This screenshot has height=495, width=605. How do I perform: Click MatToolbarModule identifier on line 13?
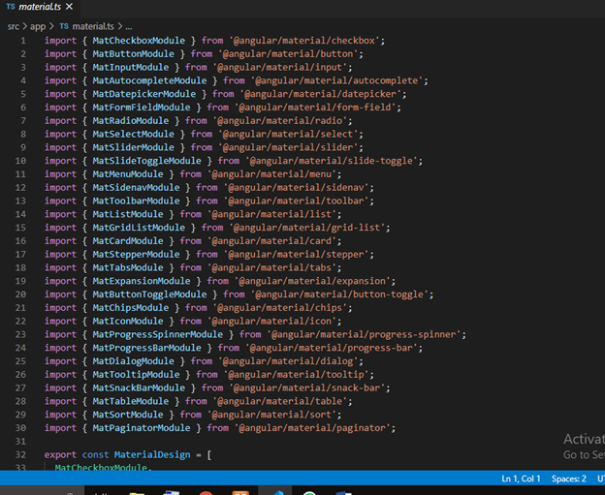point(136,201)
